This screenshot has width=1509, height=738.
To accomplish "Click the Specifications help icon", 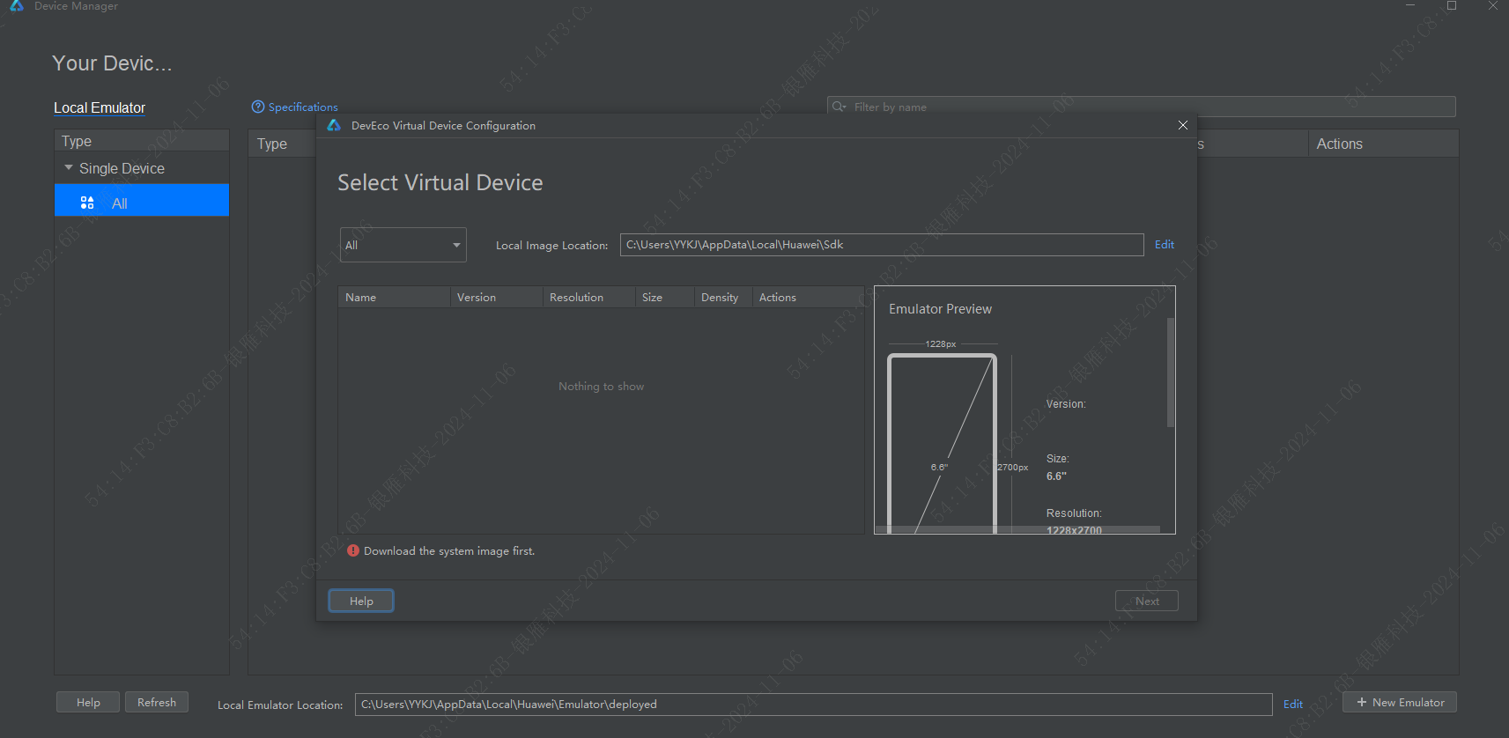I will [258, 107].
